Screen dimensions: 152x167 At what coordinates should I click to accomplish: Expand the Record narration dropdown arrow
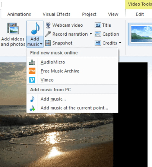(91, 34)
